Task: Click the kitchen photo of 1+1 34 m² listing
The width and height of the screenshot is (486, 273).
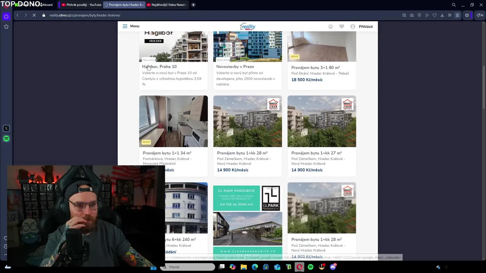Action: pyautogui.click(x=174, y=121)
